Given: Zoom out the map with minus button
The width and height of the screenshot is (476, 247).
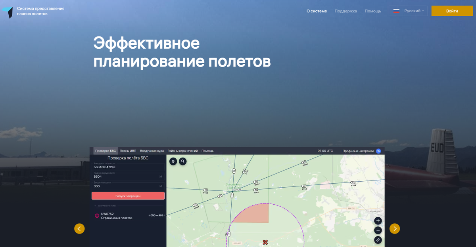Looking at the screenshot, I should [x=378, y=230].
